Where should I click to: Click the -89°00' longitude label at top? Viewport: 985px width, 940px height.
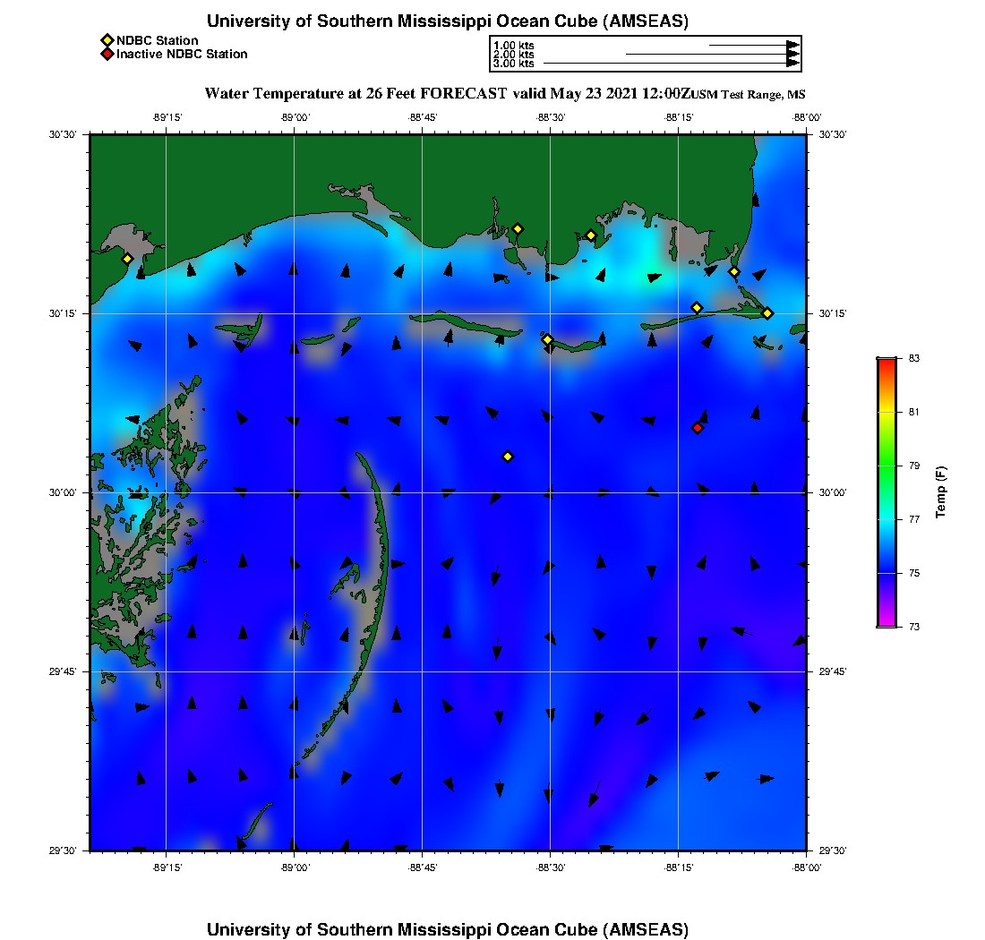[x=295, y=116]
